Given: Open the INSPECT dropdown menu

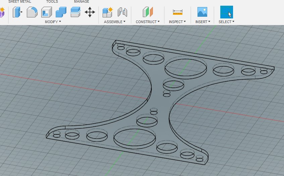Looking at the screenshot, I should (177, 22).
